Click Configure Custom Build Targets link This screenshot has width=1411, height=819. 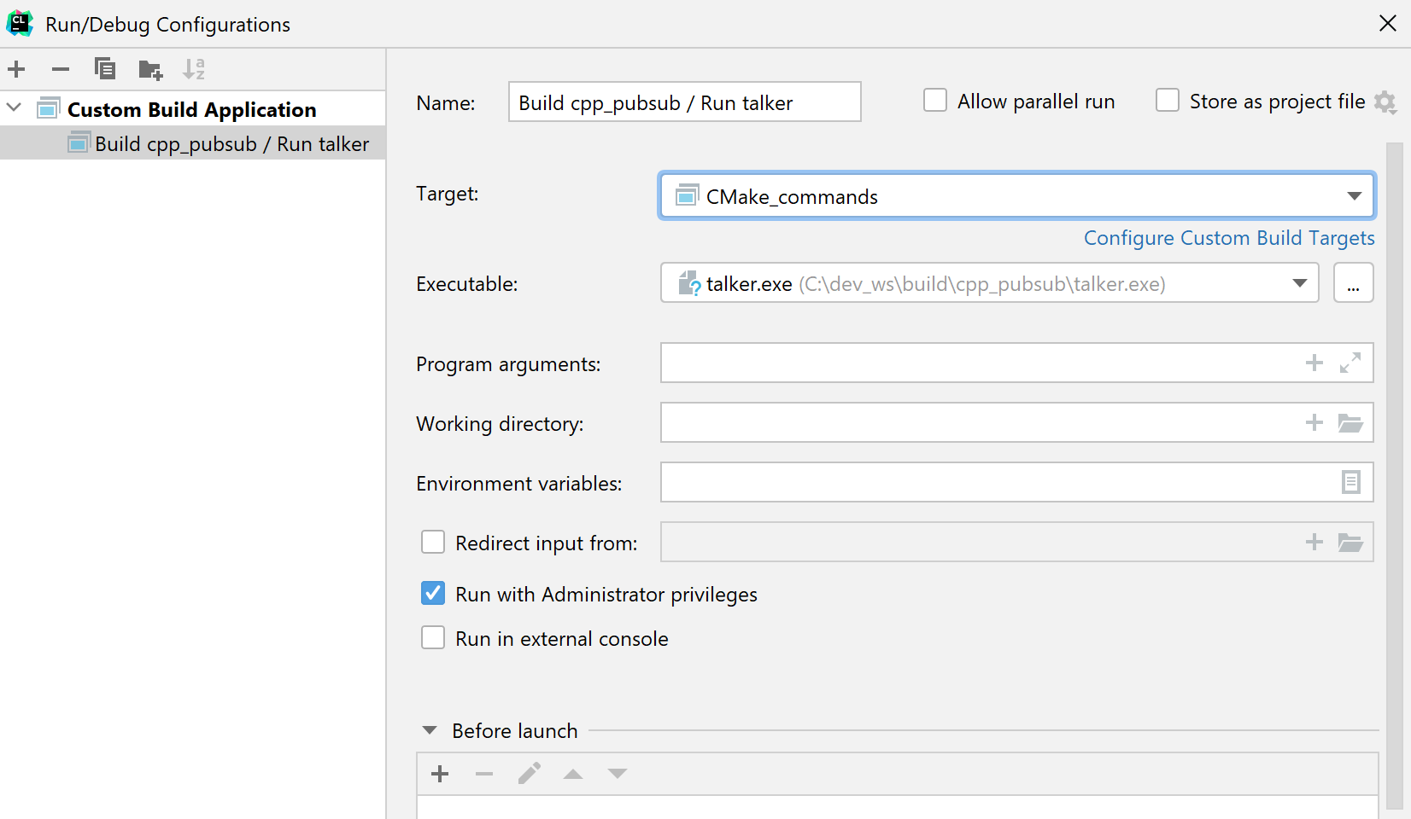coord(1229,238)
